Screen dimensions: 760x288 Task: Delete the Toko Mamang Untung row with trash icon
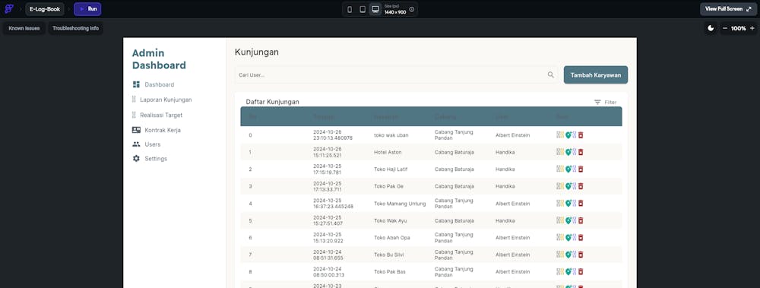pyautogui.click(x=581, y=203)
